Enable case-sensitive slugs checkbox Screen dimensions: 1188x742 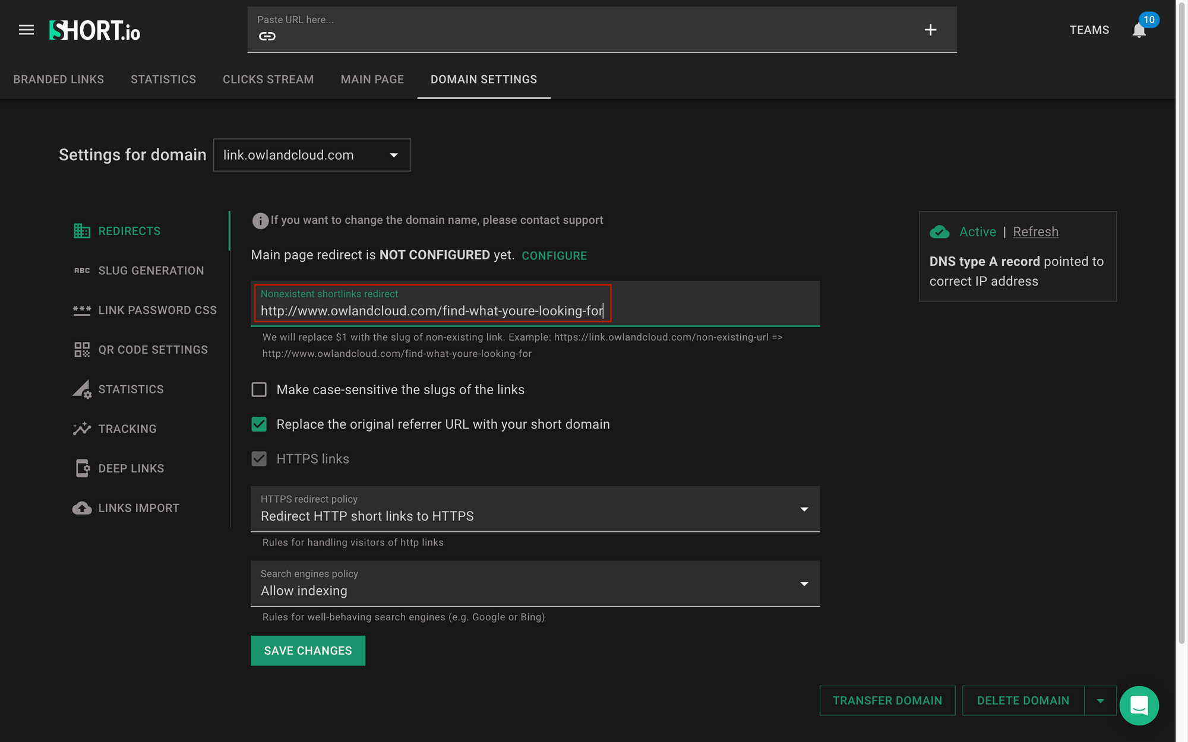pos(259,389)
